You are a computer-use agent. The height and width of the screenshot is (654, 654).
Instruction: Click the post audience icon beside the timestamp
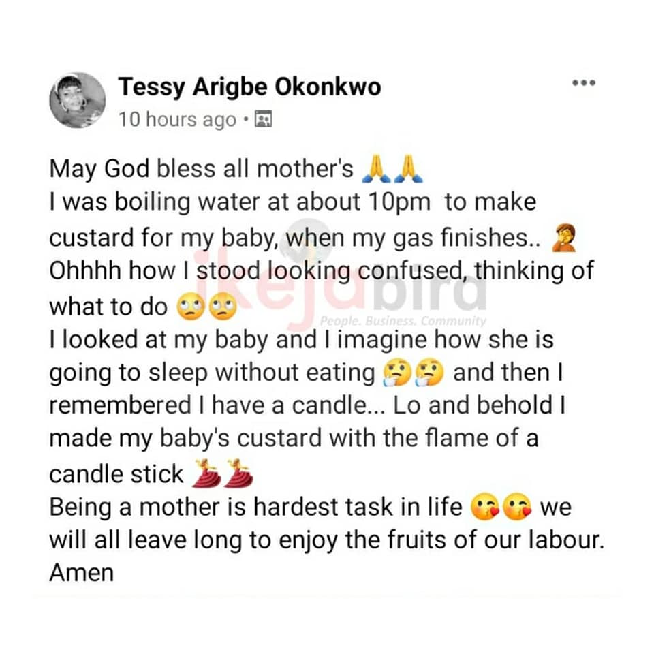click(x=263, y=120)
